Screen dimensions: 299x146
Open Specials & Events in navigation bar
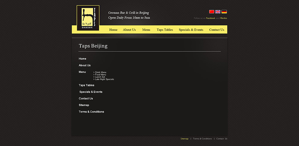pos(191,30)
